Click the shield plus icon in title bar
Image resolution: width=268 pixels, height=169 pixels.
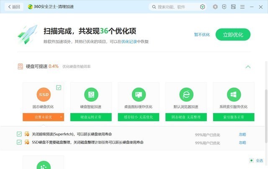[x=224, y=7]
